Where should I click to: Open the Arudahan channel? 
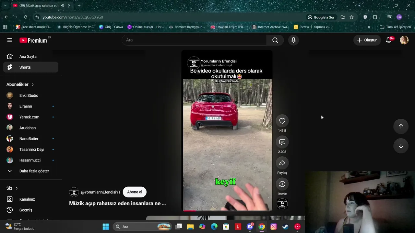(31, 128)
